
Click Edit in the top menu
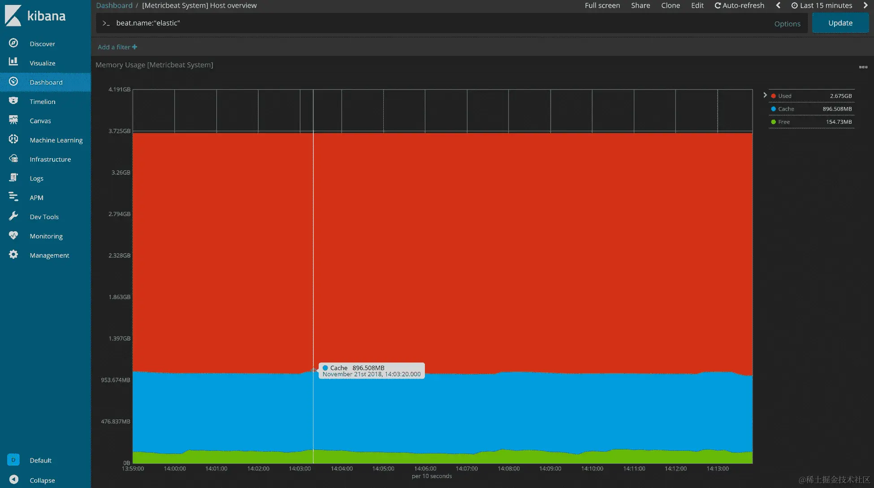[x=697, y=5]
